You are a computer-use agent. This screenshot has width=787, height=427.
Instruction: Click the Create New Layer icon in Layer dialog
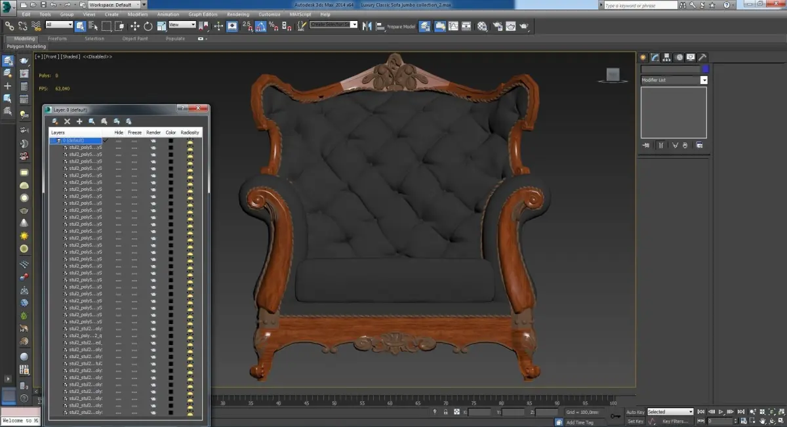pyautogui.click(x=55, y=121)
